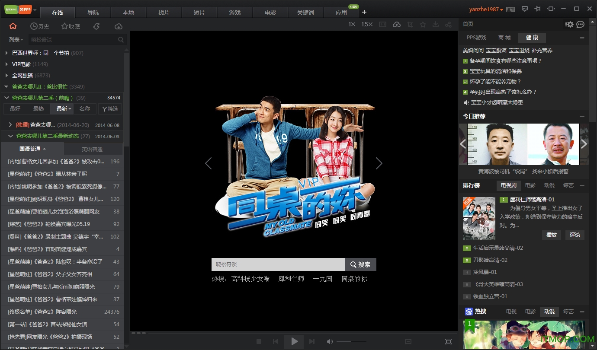Download the video using the download arrow icon
The image size is (597, 350).
coord(435,25)
